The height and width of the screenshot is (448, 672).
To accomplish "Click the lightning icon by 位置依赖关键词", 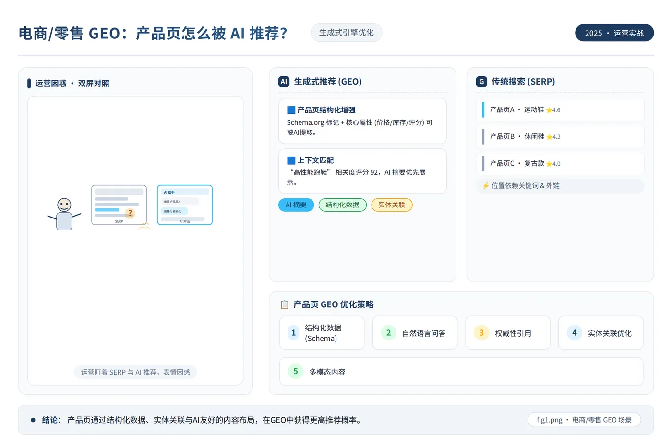I will pos(486,186).
